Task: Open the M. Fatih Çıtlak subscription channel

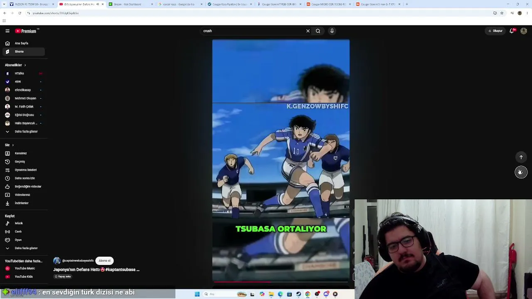Action: [24, 107]
